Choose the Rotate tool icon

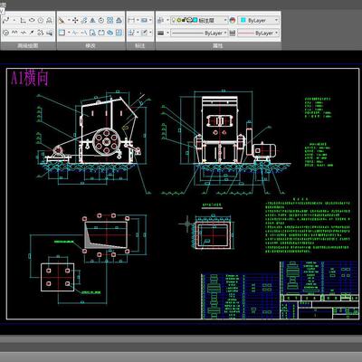click(101, 20)
